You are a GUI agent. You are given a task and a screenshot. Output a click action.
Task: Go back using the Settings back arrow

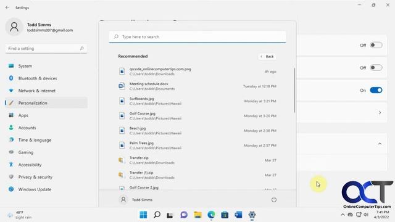click(x=7, y=7)
